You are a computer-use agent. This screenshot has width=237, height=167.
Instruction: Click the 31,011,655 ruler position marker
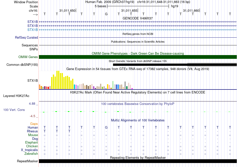tap(129, 10)
